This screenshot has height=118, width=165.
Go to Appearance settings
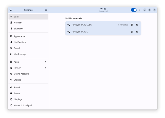pyautogui.click(x=20, y=36)
